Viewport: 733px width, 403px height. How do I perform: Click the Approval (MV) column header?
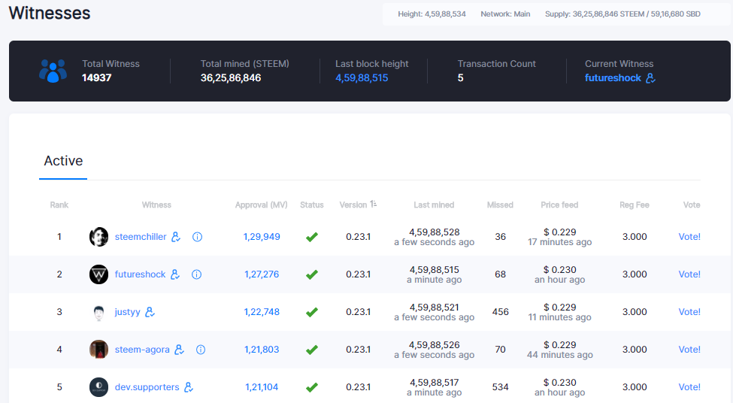(261, 205)
